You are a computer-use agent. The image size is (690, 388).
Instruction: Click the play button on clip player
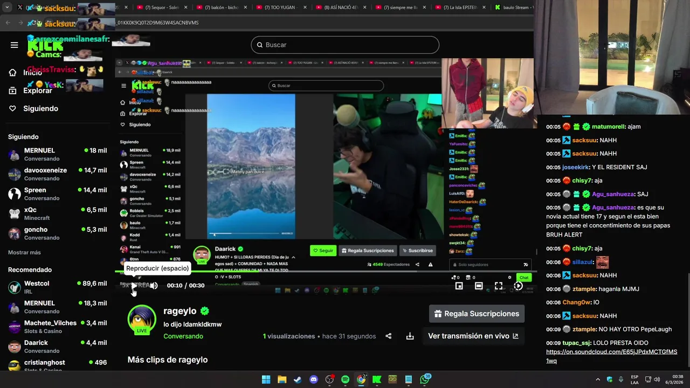pos(133,286)
